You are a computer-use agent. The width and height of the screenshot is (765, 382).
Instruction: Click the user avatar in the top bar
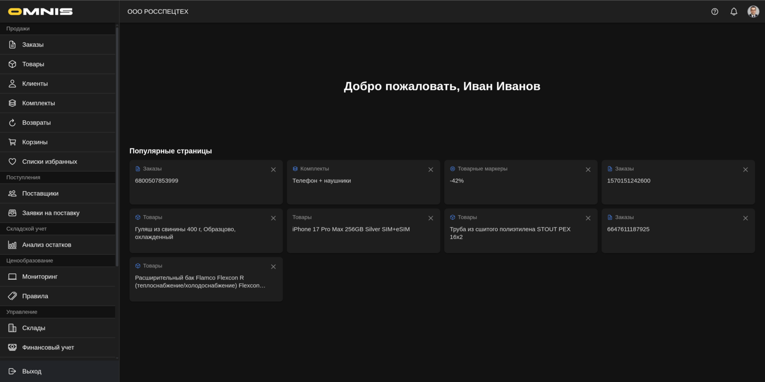click(x=753, y=11)
